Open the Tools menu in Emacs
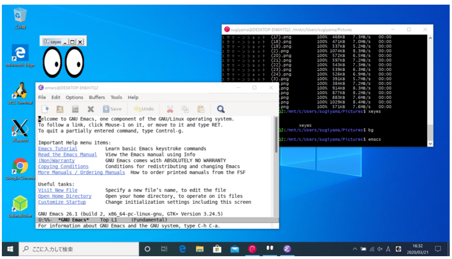 coord(116,97)
